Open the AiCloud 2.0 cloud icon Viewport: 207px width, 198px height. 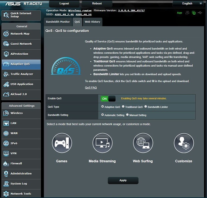tap(6, 94)
